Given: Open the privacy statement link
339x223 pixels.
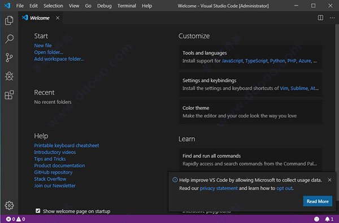Looking at the screenshot, I should 219,189.
